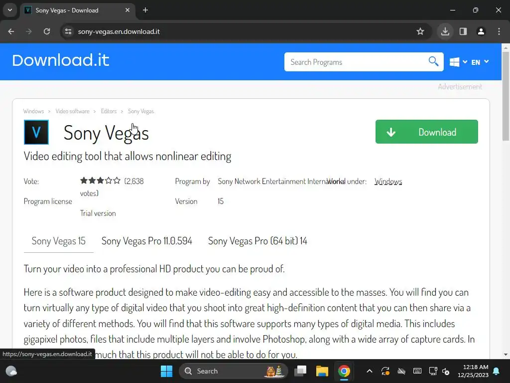Open Chrome three-dot menu
The image size is (510, 383).
pos(499,31)
